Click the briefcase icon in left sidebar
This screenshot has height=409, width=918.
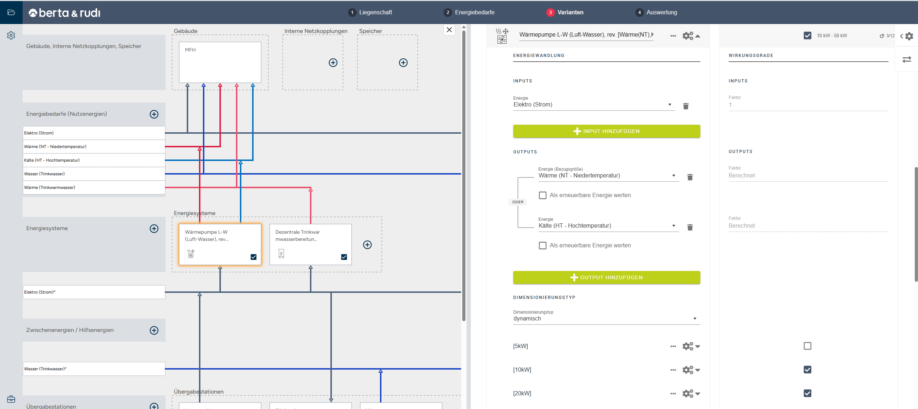coord(11,399)
